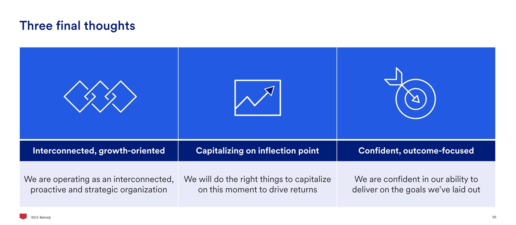Click the target with arrow icon
516x225 pixels.
412,94
